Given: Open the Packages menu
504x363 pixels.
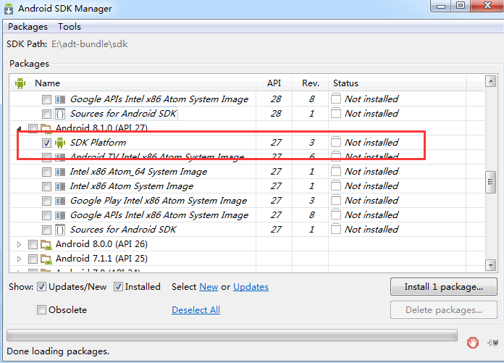Looking at the screenshot, I should (x=28, y=27).
